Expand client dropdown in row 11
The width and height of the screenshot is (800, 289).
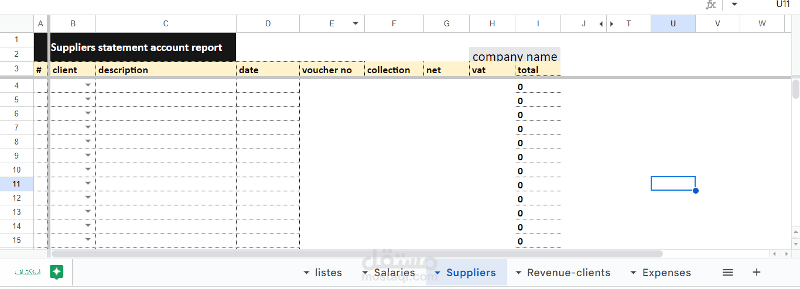coord(88,184)
